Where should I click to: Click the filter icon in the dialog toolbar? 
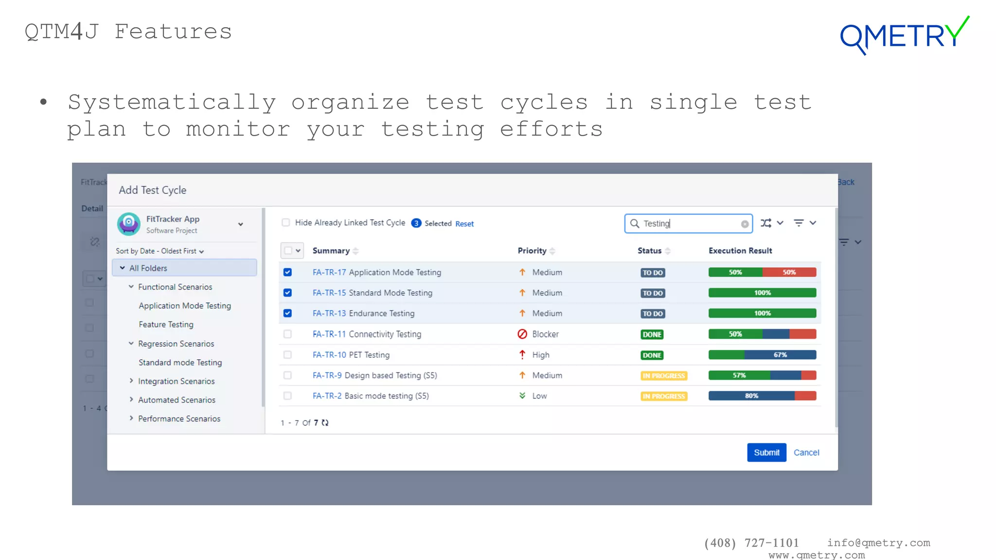(799, 223)
